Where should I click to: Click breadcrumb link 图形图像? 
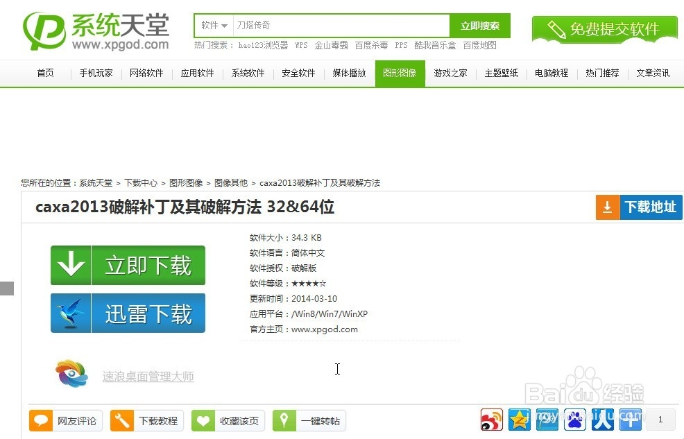pyautogui.click(x=186, y=182)
